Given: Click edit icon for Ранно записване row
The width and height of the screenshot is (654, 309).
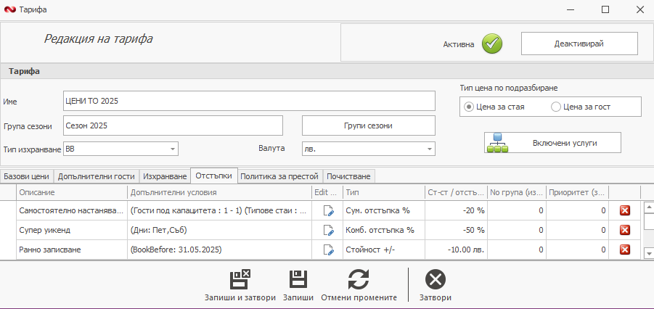Looking at the screenshot, I should pyautogui.click(x=328, y=250).
